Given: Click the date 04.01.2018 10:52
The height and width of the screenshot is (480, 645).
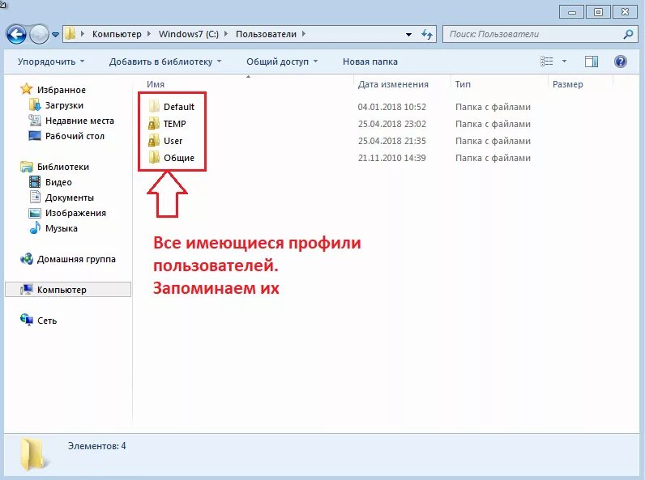Looking at the screenshot, I should (392, 107).
